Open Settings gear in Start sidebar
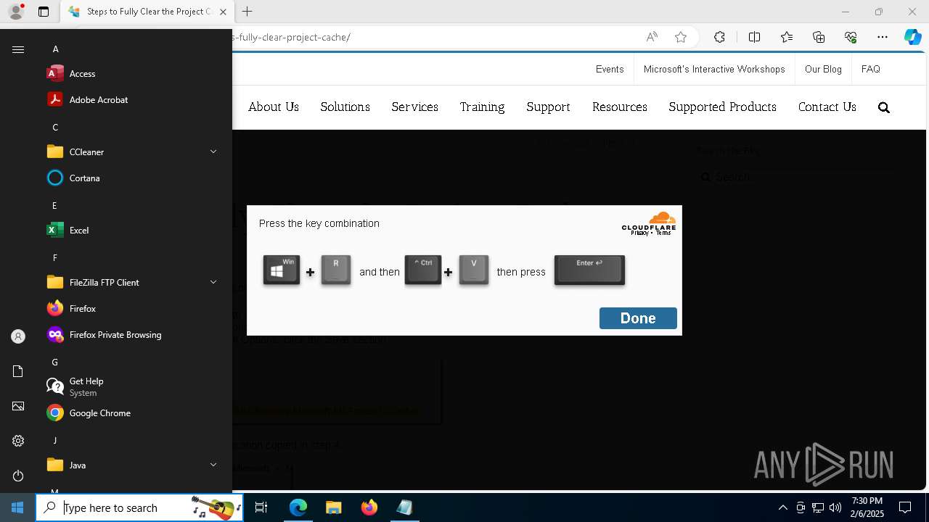929x522 pixels. click(x=18, y=441)
